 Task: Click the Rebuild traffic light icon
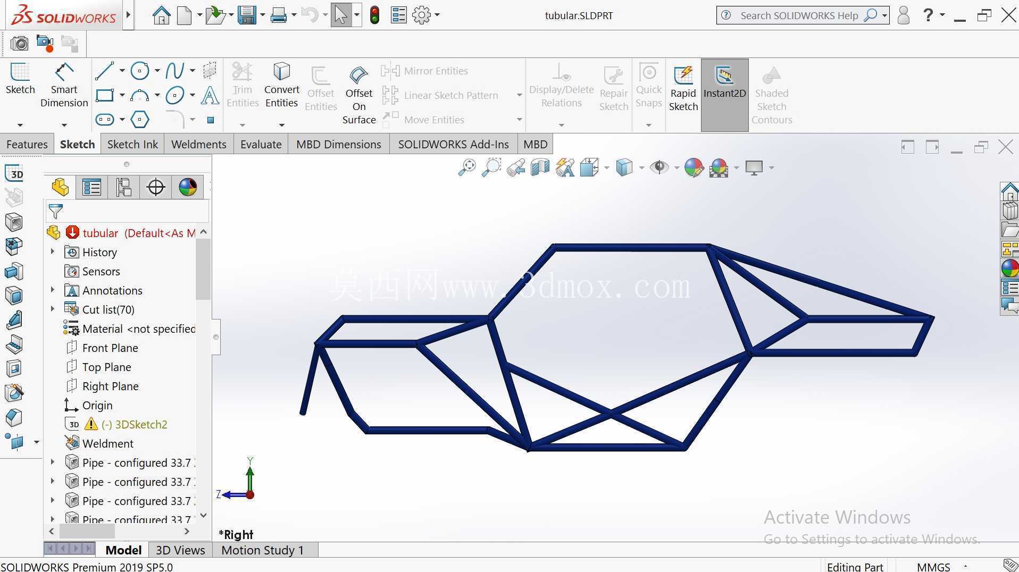(374, 15)
